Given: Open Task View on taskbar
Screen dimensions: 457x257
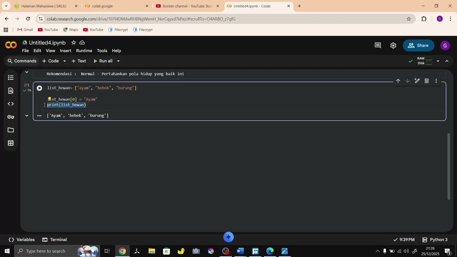Looking at the screenshot, I should click(x=107, y=251).
